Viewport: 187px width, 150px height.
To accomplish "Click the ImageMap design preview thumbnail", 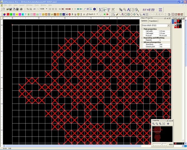I will point(162,134).
